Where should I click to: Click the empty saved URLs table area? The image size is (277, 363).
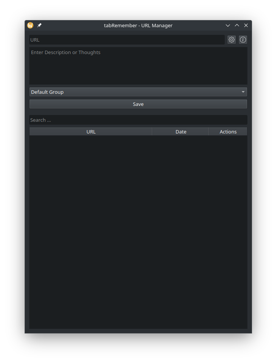click(x=138, y=231)
